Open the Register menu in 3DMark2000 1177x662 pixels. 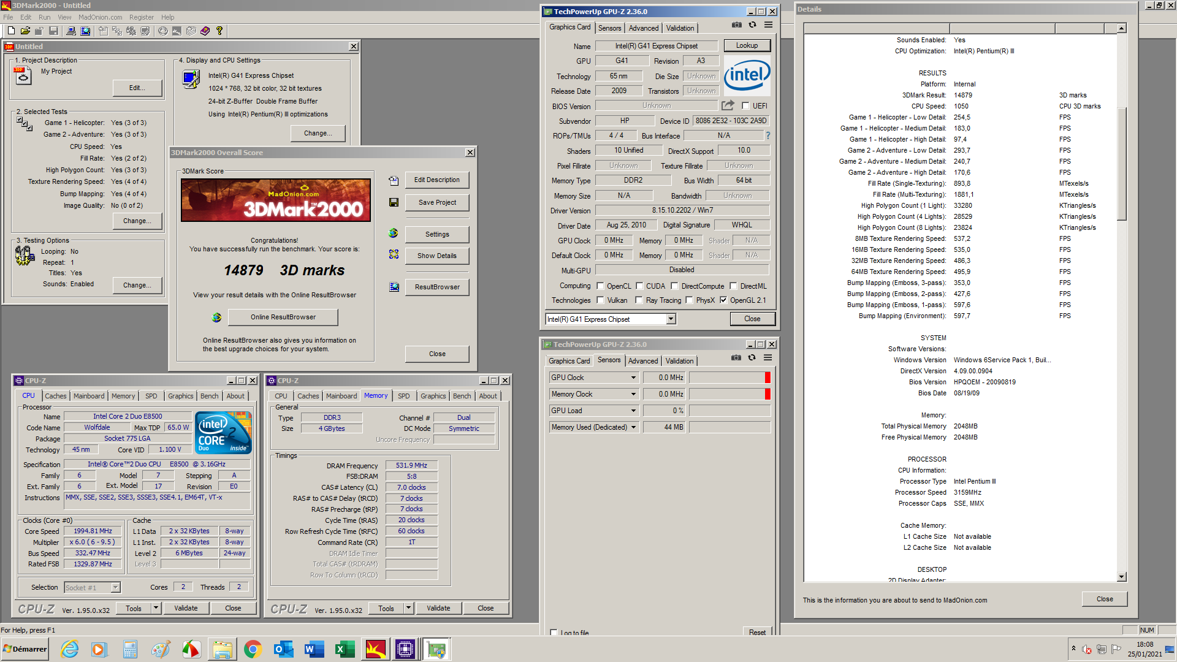(142, 17)
